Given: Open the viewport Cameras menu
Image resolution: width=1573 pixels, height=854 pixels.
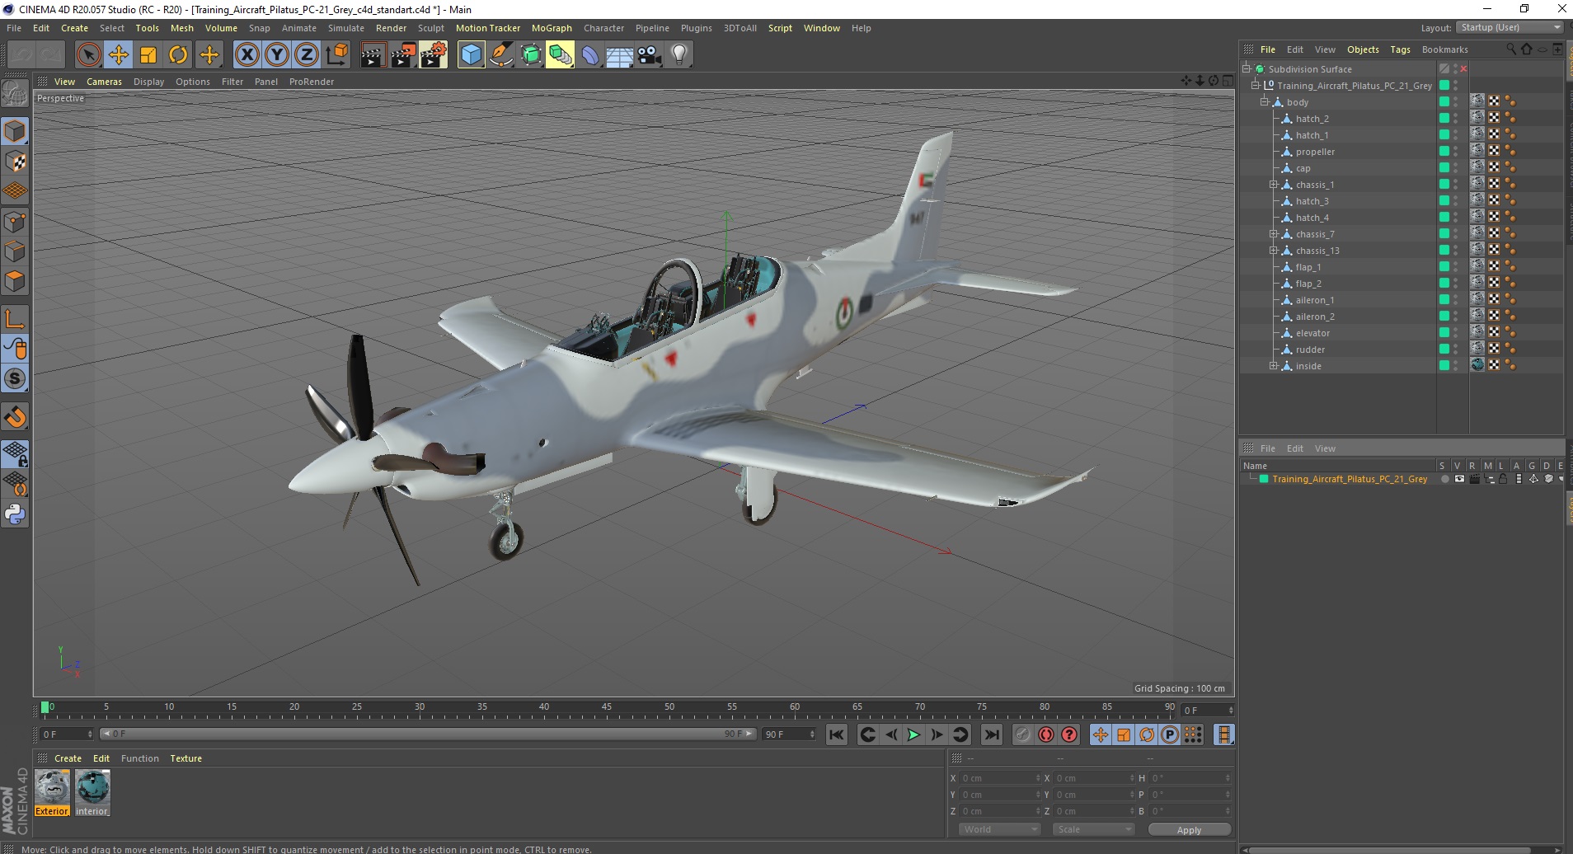Looking at the screenshot, I should [x=104, y=82].
